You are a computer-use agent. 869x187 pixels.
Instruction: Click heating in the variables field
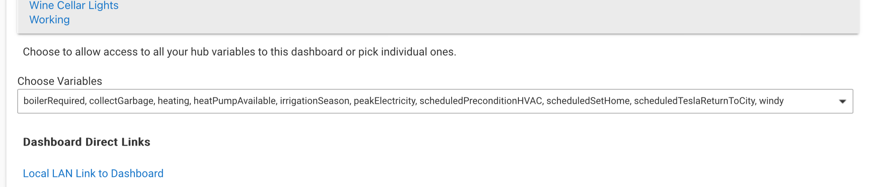[x=173, y=101]
